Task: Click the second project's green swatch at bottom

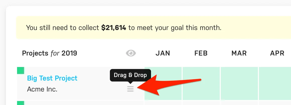Action: click(x=20, y=103)
